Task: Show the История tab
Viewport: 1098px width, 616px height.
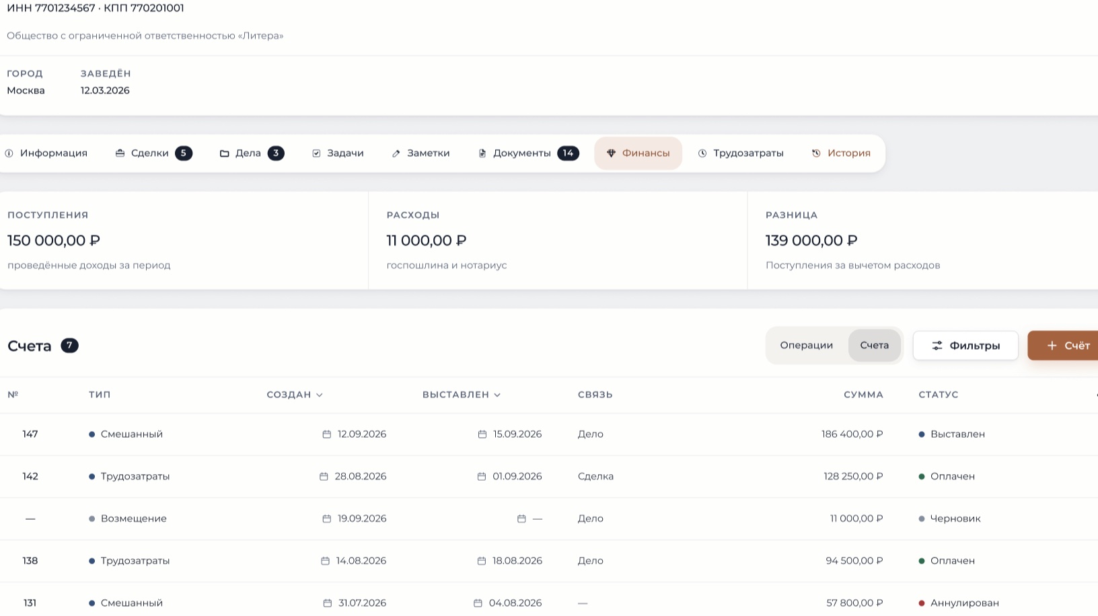Action: pos(841,153)
